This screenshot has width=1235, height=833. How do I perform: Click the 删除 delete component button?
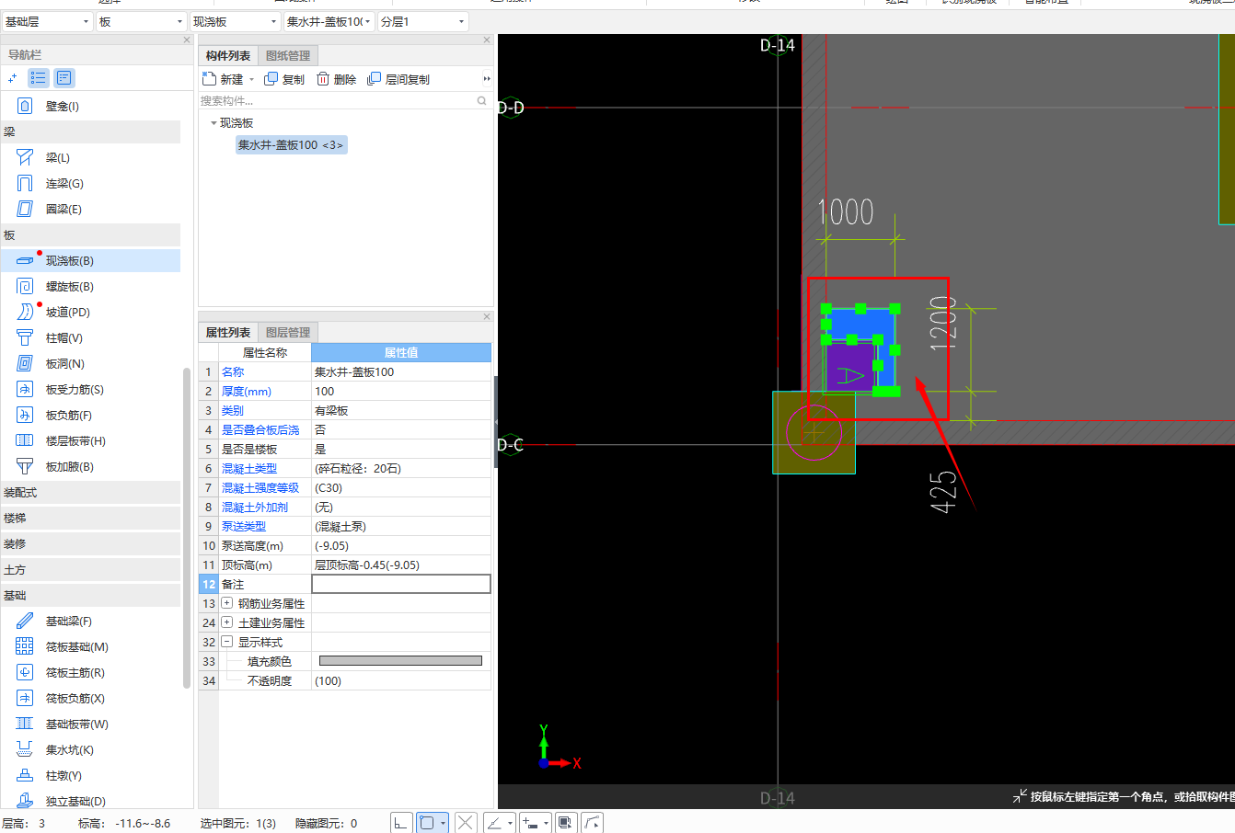336,79
